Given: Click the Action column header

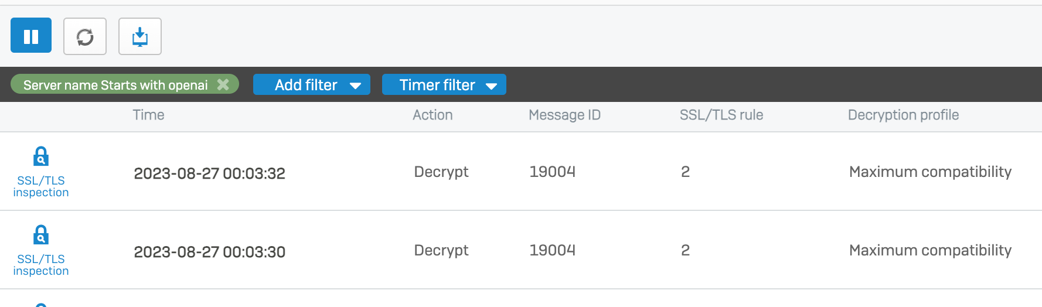Looking at the screenshot, I should click(x=433, y=115).
